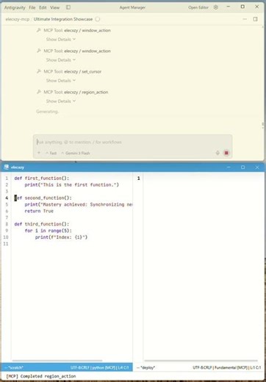Click '[MCP] Completed region_action' message line
This screenshot has height=382, width=266.
pos(41,376)
